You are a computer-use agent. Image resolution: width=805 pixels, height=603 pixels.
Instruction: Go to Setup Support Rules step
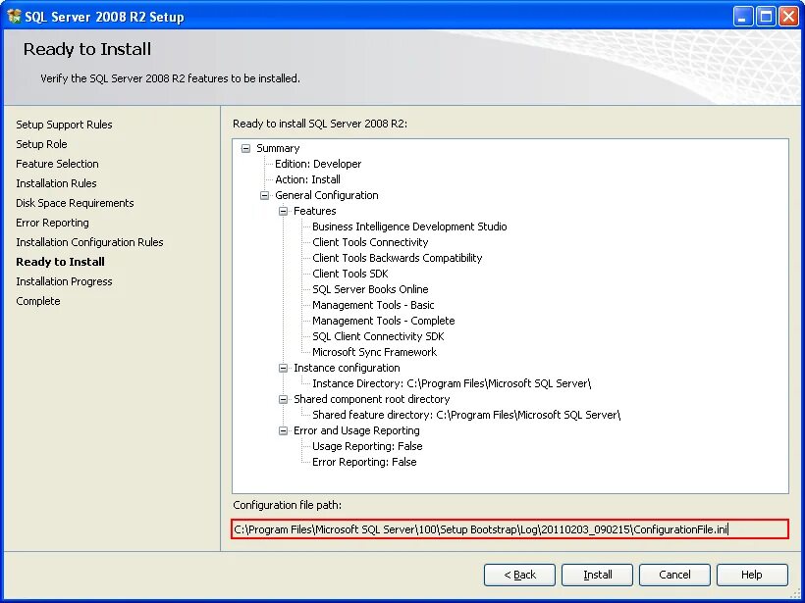[x=64, y=125]
